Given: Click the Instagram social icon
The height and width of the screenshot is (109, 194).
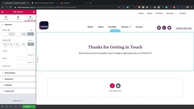Looking at the screenshot, I should pyautogui.click(x=164, y=28).
